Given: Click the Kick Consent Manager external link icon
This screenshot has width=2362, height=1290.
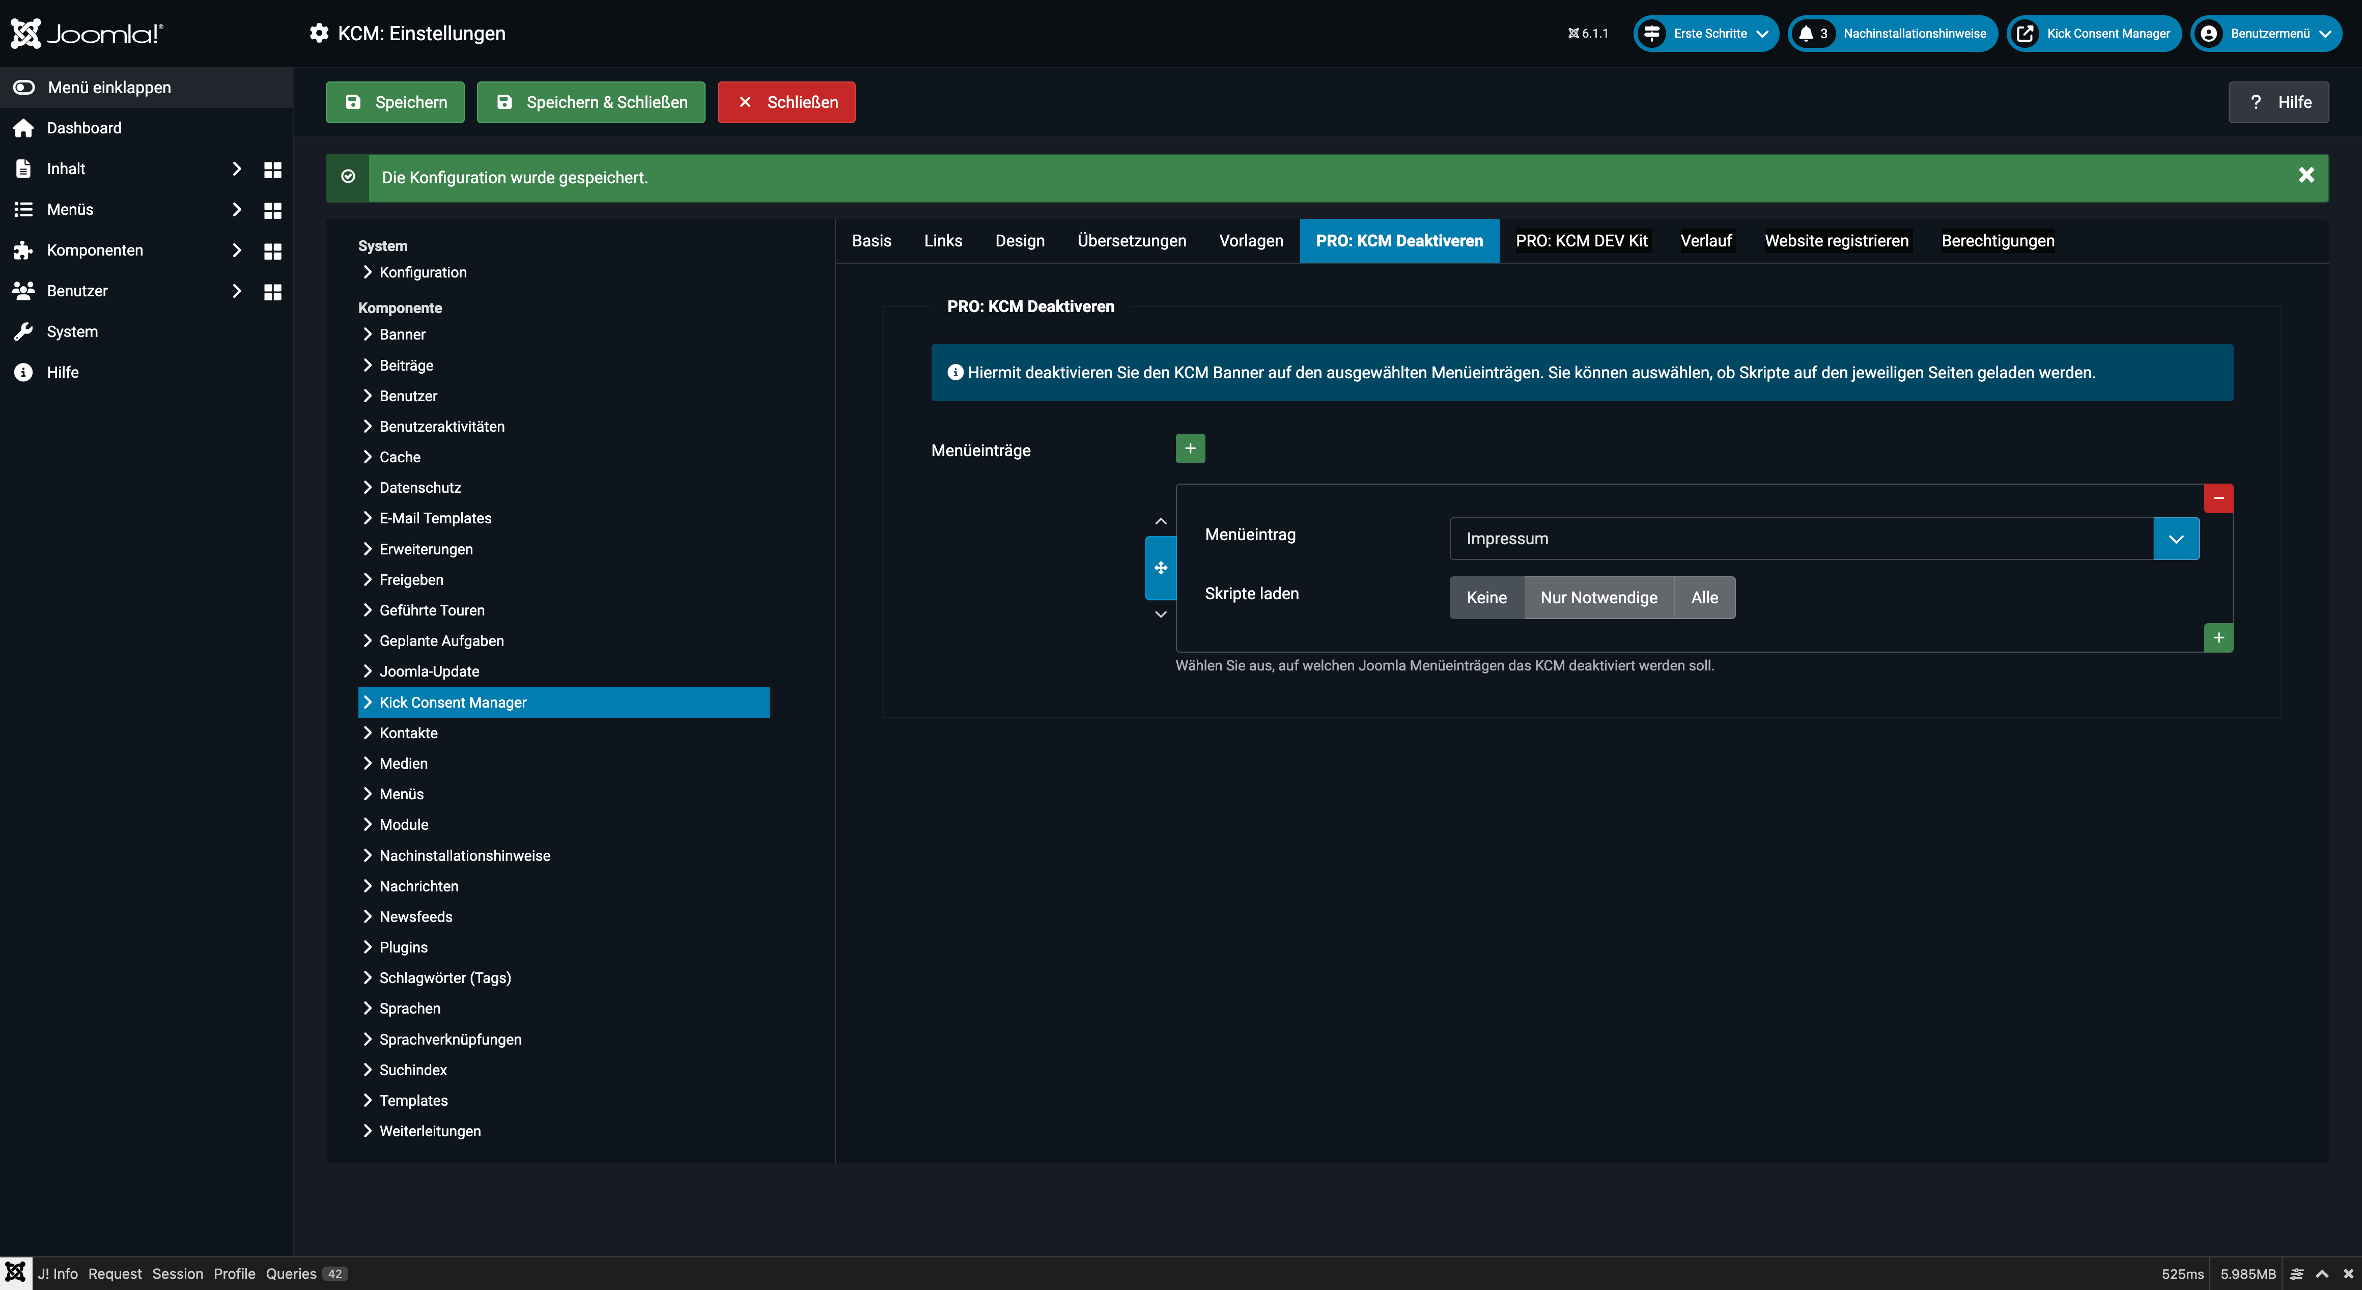Looking at the screenshot, I should (2024, 34).
